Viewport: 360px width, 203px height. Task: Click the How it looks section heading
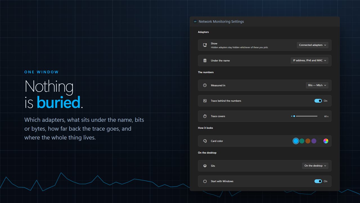point(206,128)
